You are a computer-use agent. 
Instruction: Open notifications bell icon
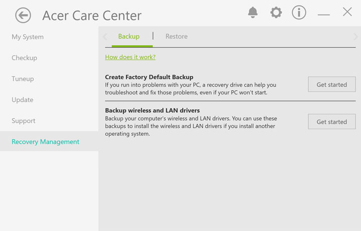click(253, 13)
